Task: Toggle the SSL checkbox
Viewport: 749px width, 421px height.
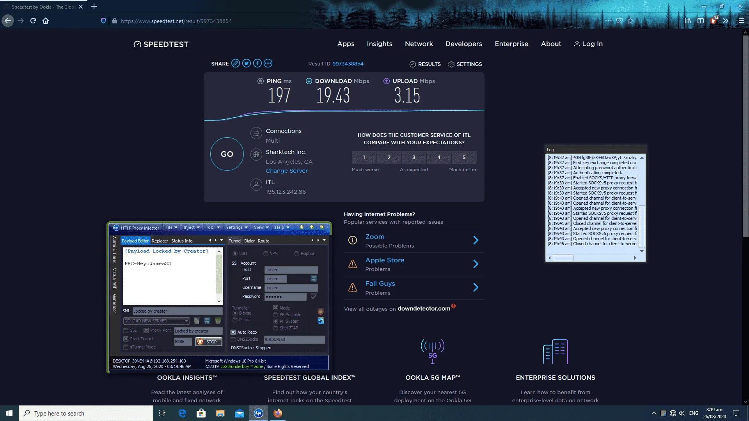Action: (126, 330)
